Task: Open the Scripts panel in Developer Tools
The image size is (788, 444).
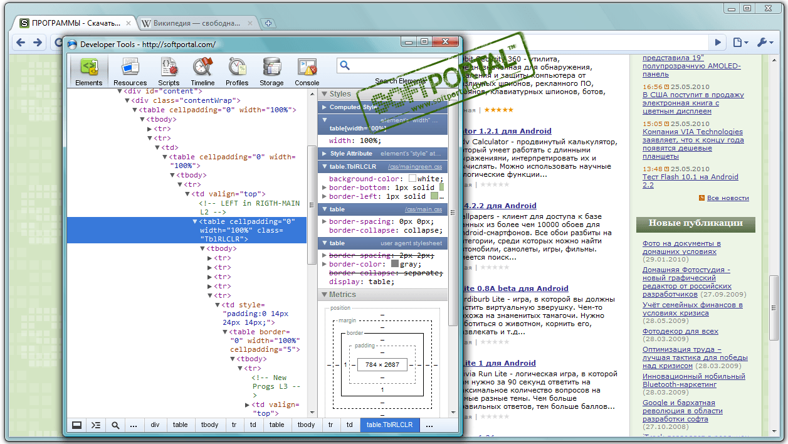Action: (x=169, y=71)
